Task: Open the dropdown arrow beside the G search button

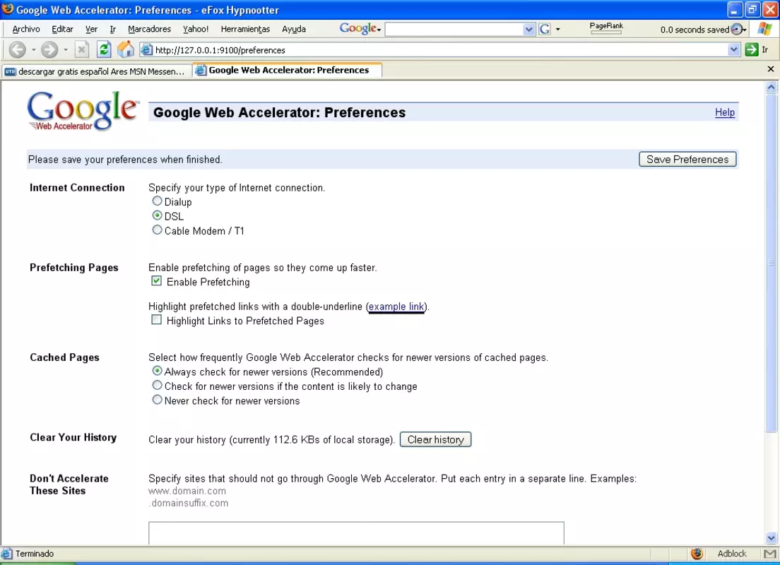Action: pos(557,30)
